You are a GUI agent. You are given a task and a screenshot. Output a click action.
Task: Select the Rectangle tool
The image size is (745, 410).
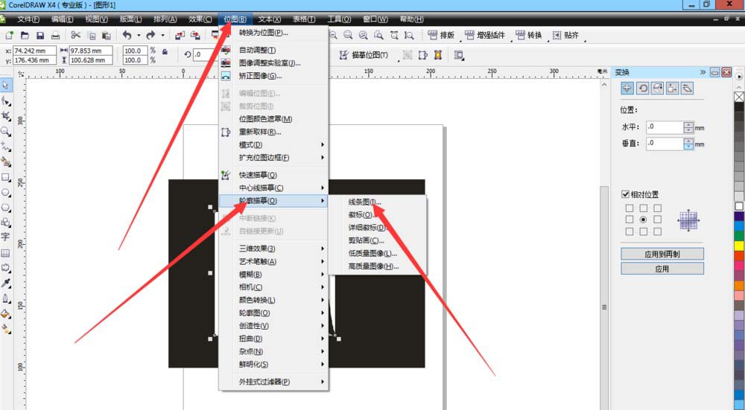click(x=6, y=177)
